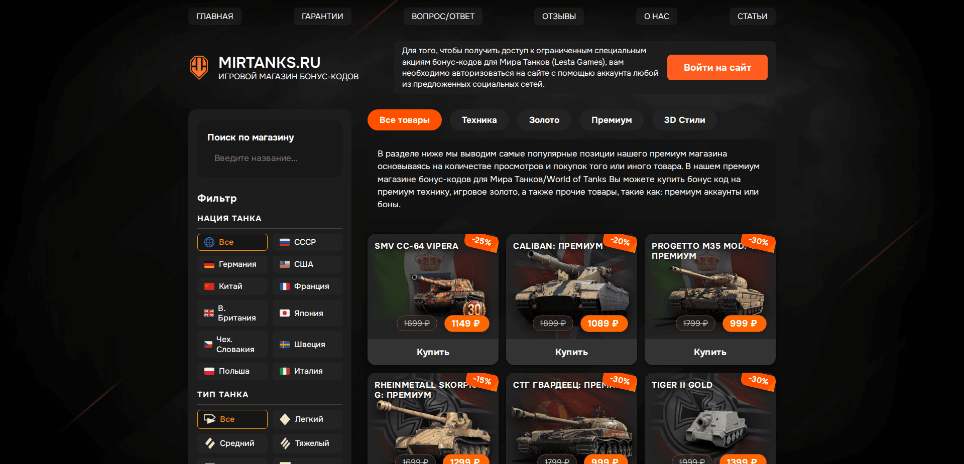
Task: Filter nation by Япония
Action: tap(307, 313)
